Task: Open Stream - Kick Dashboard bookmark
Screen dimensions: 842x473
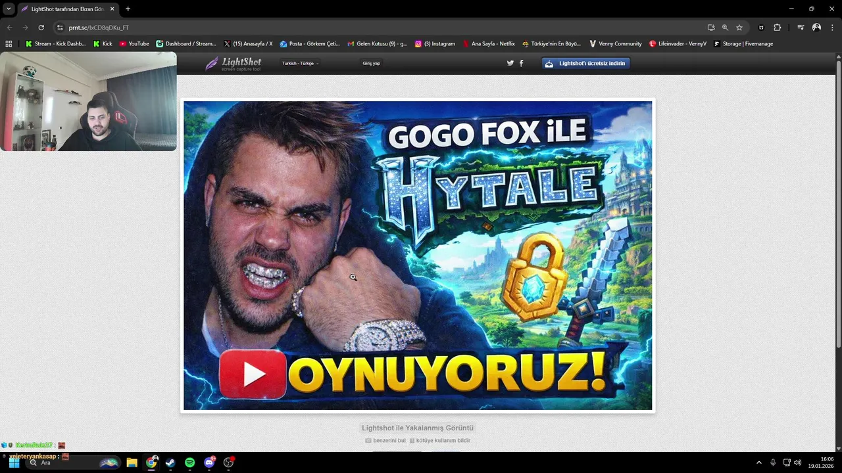Action: point(55,44)
